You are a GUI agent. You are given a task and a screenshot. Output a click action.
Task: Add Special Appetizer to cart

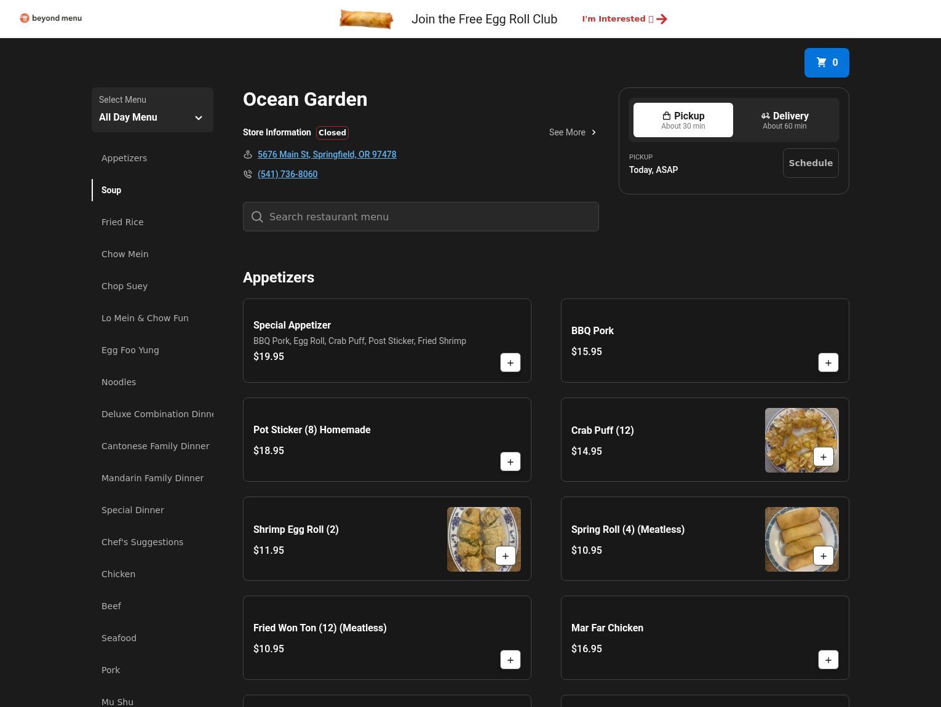pos(510,363)
